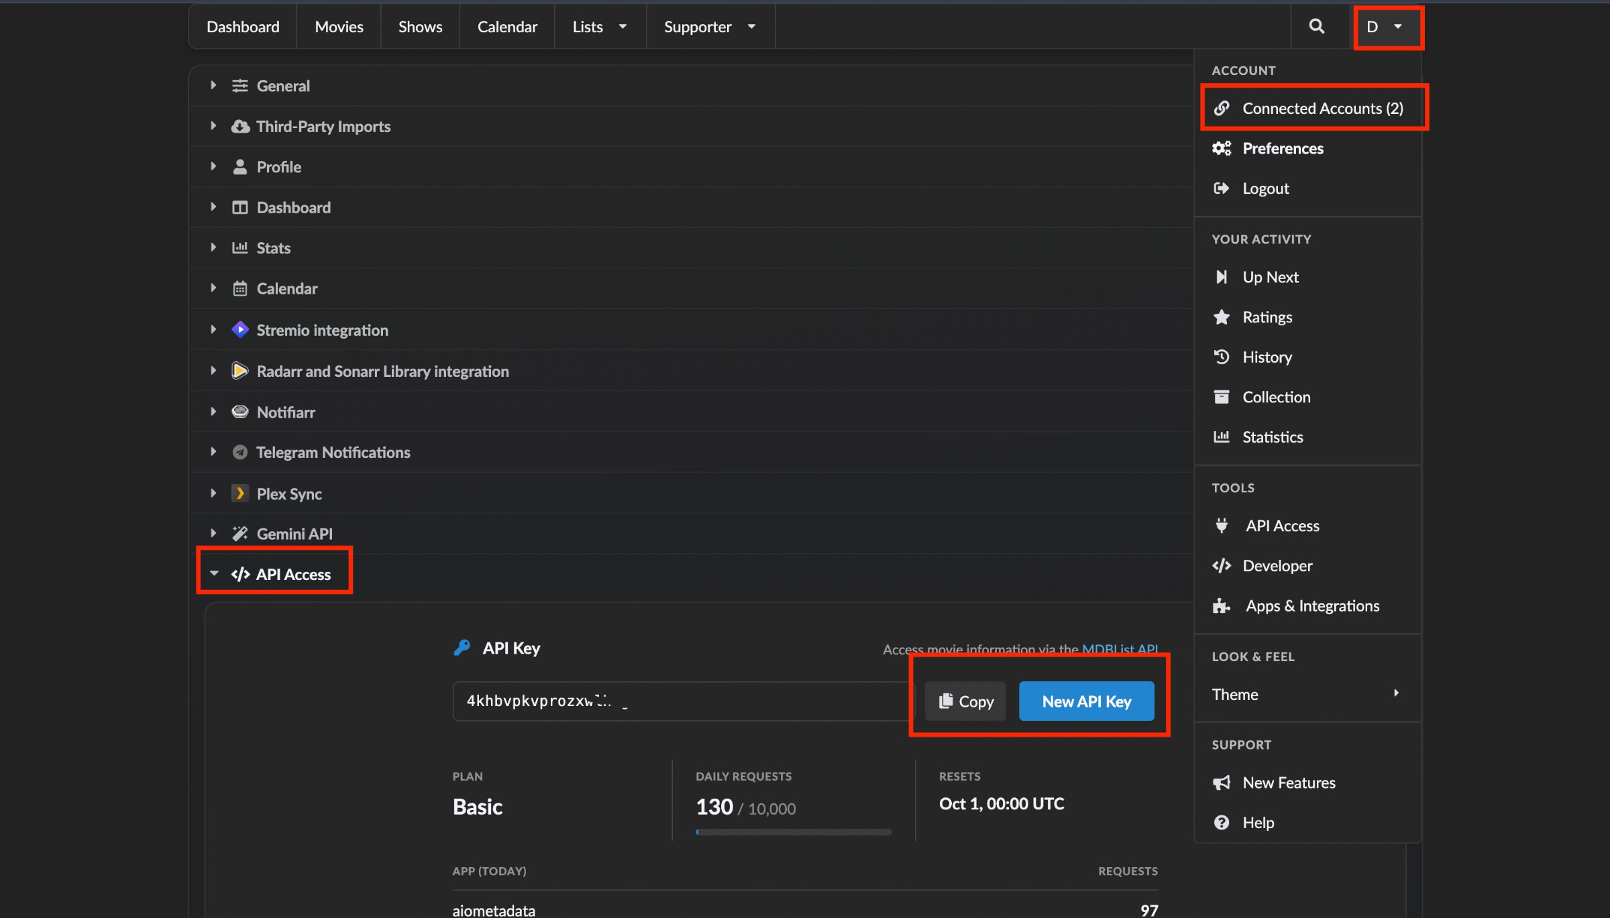This screenshot has height=918, width=1610.
Task: Click the Up Next skip icon
Action: tap(1222, 277)
